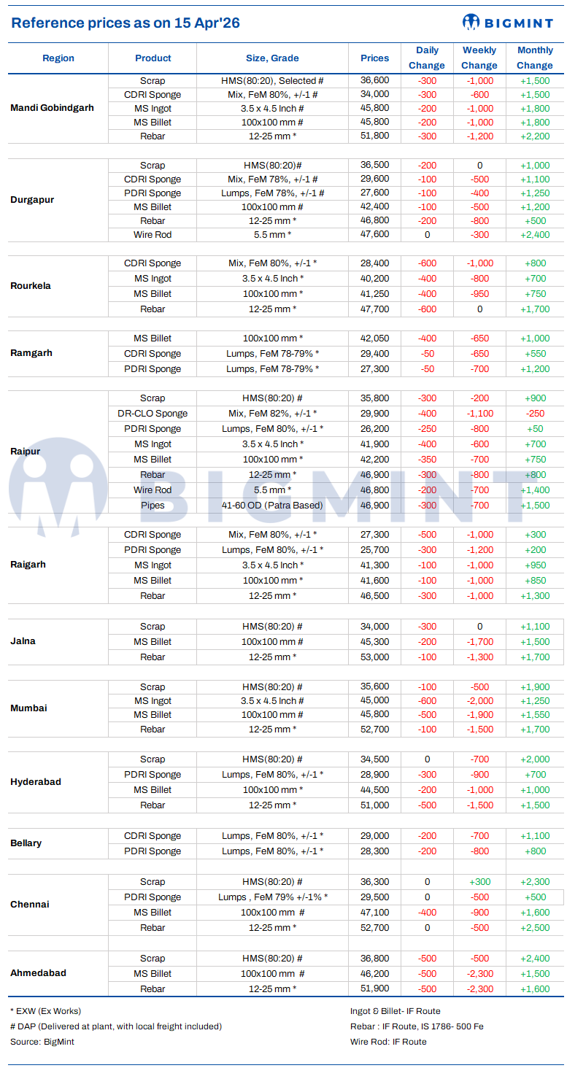Image resolution: width=567 pixels, height=1068 pixels.
Task: Select the Daily Change column header
Action: click(427, 58)
